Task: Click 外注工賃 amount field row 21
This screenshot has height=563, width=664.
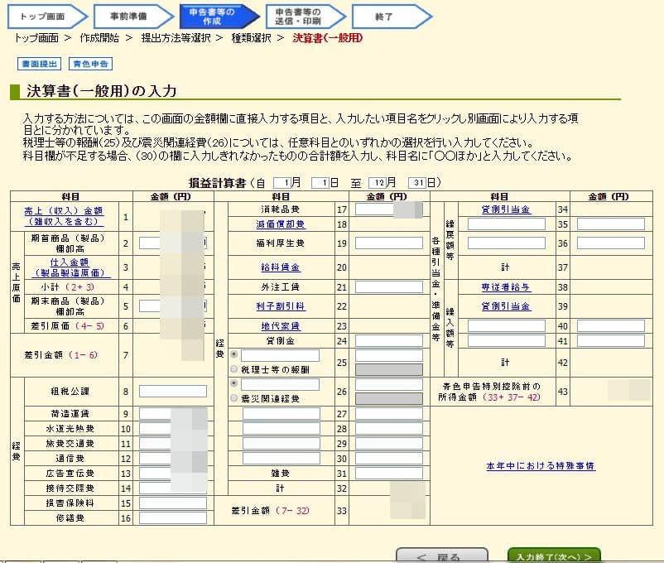Action: point(389,286)
